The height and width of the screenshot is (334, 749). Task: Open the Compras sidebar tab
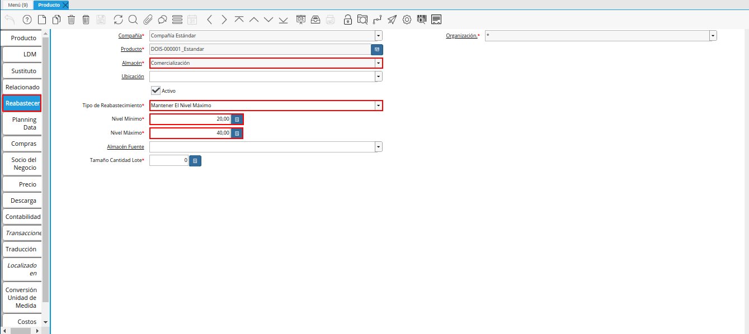pos(22,144)
